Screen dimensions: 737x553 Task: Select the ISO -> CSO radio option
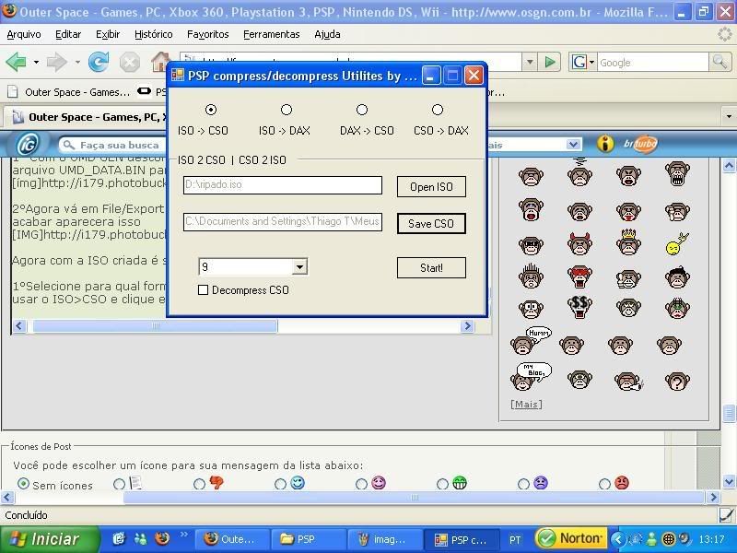click(211, 110)
